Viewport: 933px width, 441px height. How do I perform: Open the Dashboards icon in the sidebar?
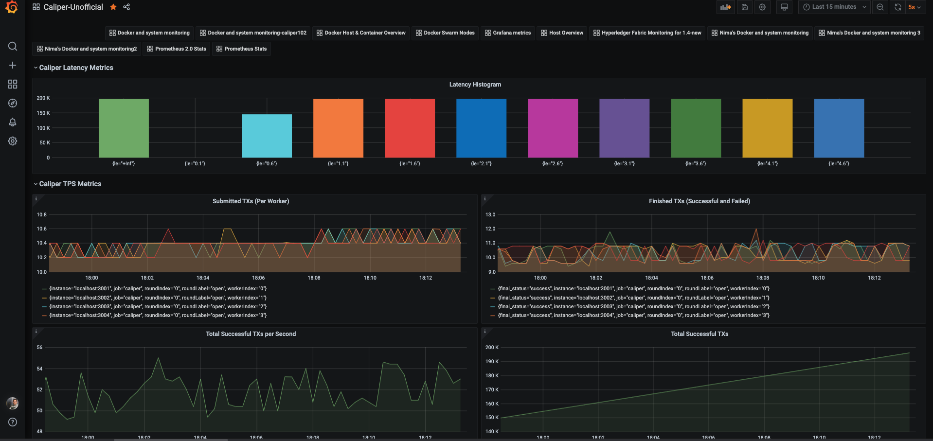(13, 84)
